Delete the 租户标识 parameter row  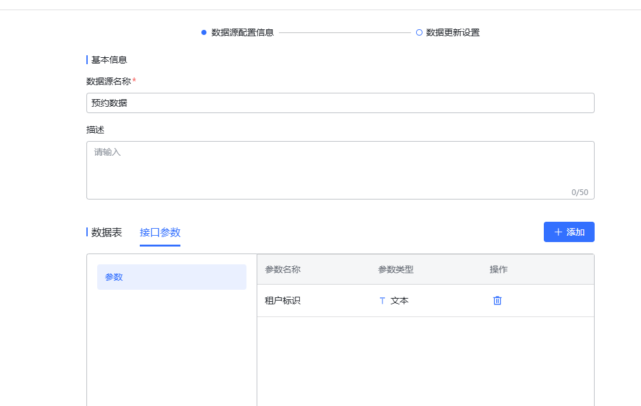(x=497, y=301)
